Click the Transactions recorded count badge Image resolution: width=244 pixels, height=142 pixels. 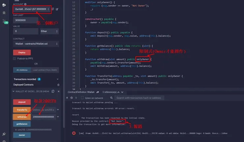pos(39,79)
